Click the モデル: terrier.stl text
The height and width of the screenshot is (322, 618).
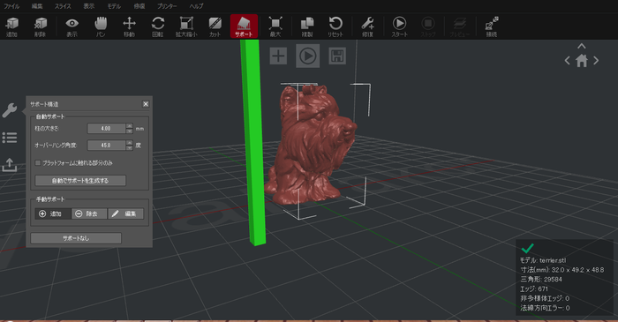pos(543,260)
